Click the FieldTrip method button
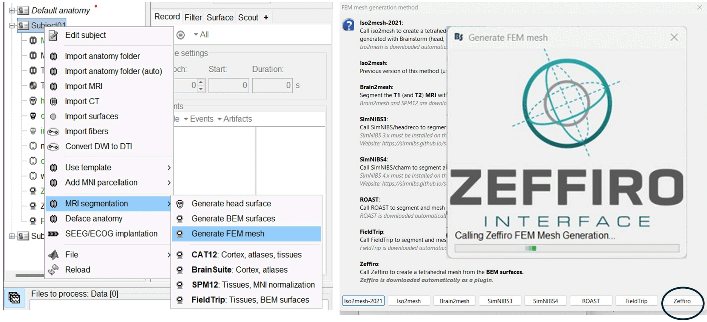The height and width of the screenshot is (322, 707). point(636,301)
